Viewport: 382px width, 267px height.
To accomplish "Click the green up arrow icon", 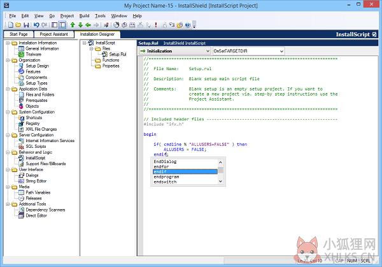I will point(73,25).
